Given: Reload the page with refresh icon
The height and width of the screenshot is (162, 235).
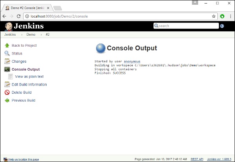Looking at the screenshot, I should pyautogui.click(x=18, y=16).
